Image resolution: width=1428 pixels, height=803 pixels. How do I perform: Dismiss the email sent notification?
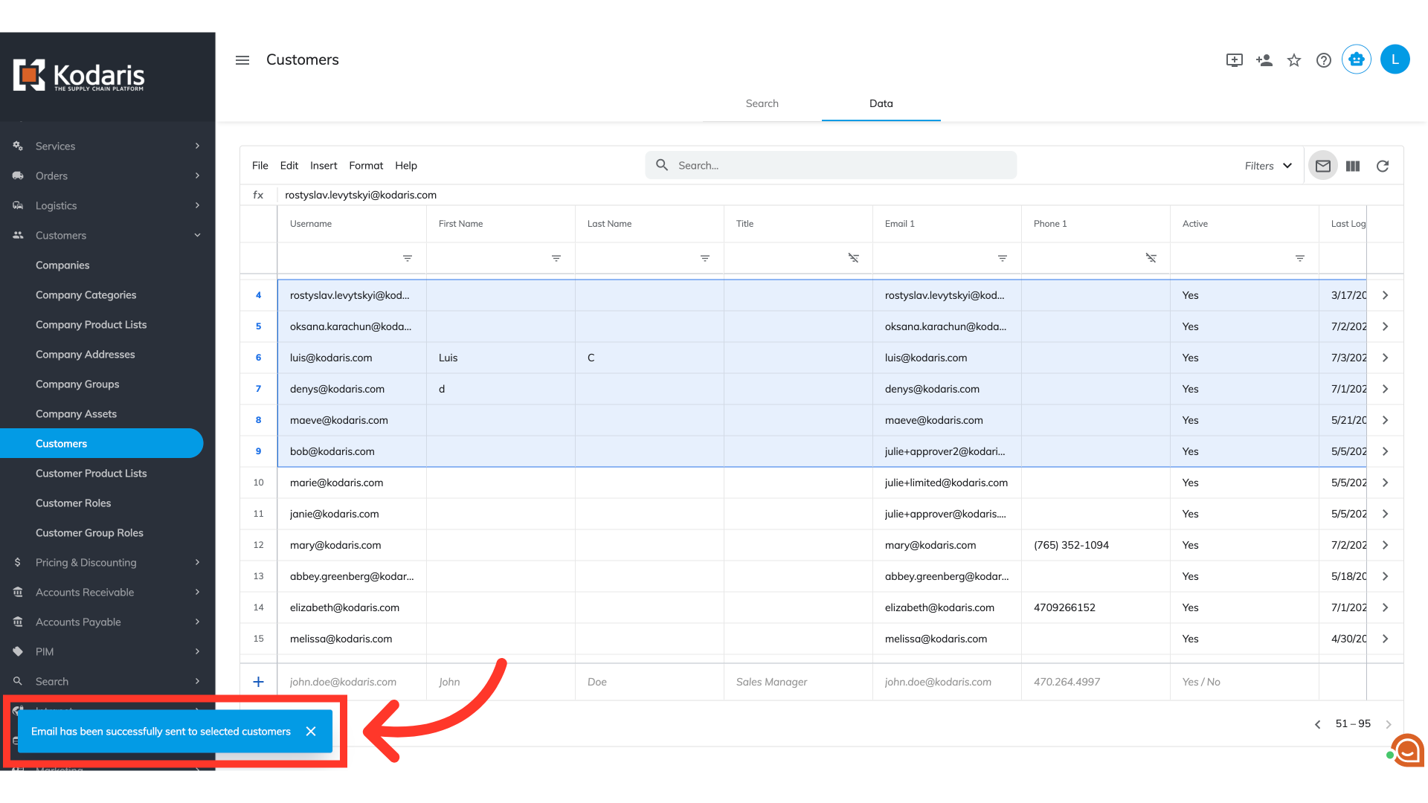(311, 732)
